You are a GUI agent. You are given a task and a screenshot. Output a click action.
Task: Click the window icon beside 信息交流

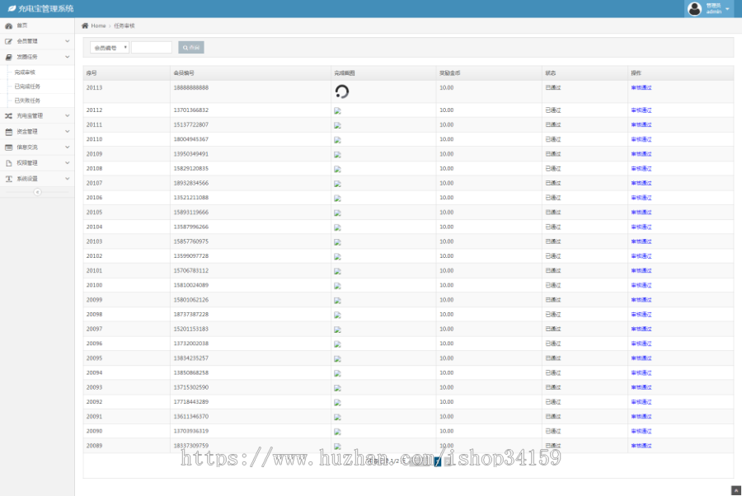pos(8,147)
